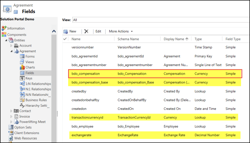250x143 pixels.
Task: Expand the Account entity node
Action: coord(11,45)
